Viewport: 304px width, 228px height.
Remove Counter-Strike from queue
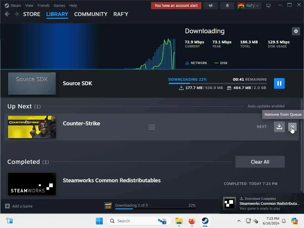[292, 126]
